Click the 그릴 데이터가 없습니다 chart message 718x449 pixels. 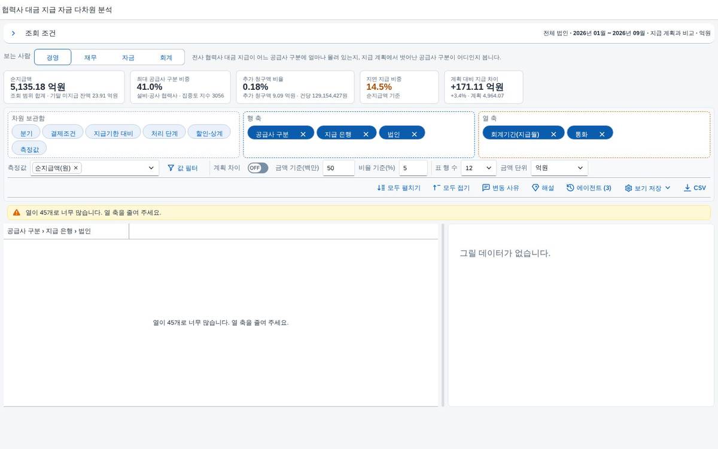505,253
